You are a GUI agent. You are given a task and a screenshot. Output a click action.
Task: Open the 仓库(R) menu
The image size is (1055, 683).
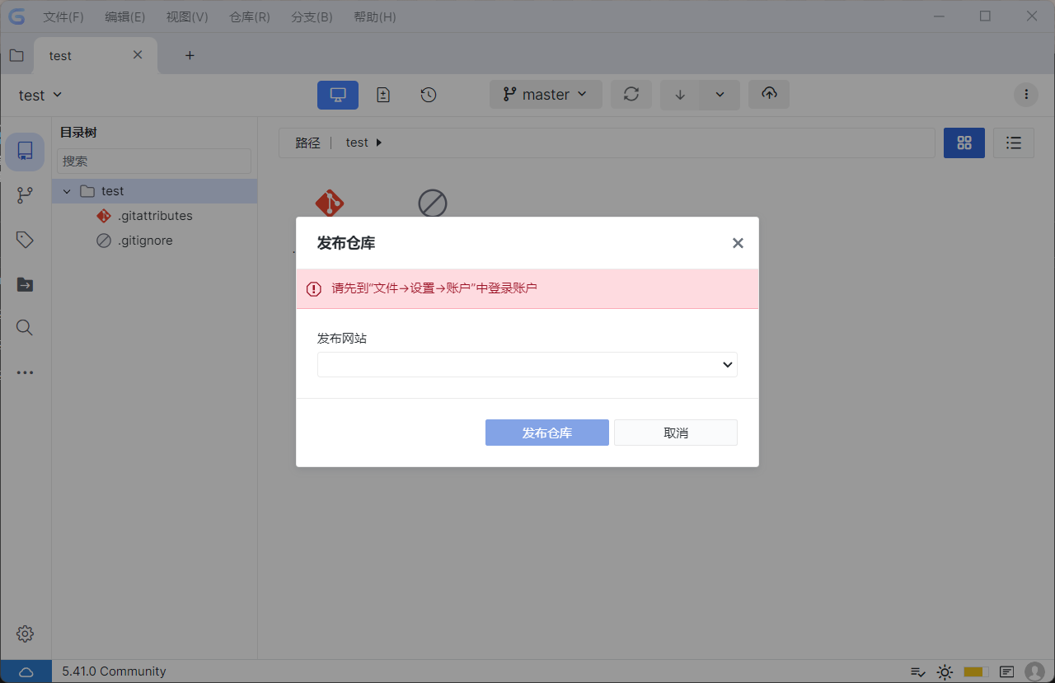249,16
